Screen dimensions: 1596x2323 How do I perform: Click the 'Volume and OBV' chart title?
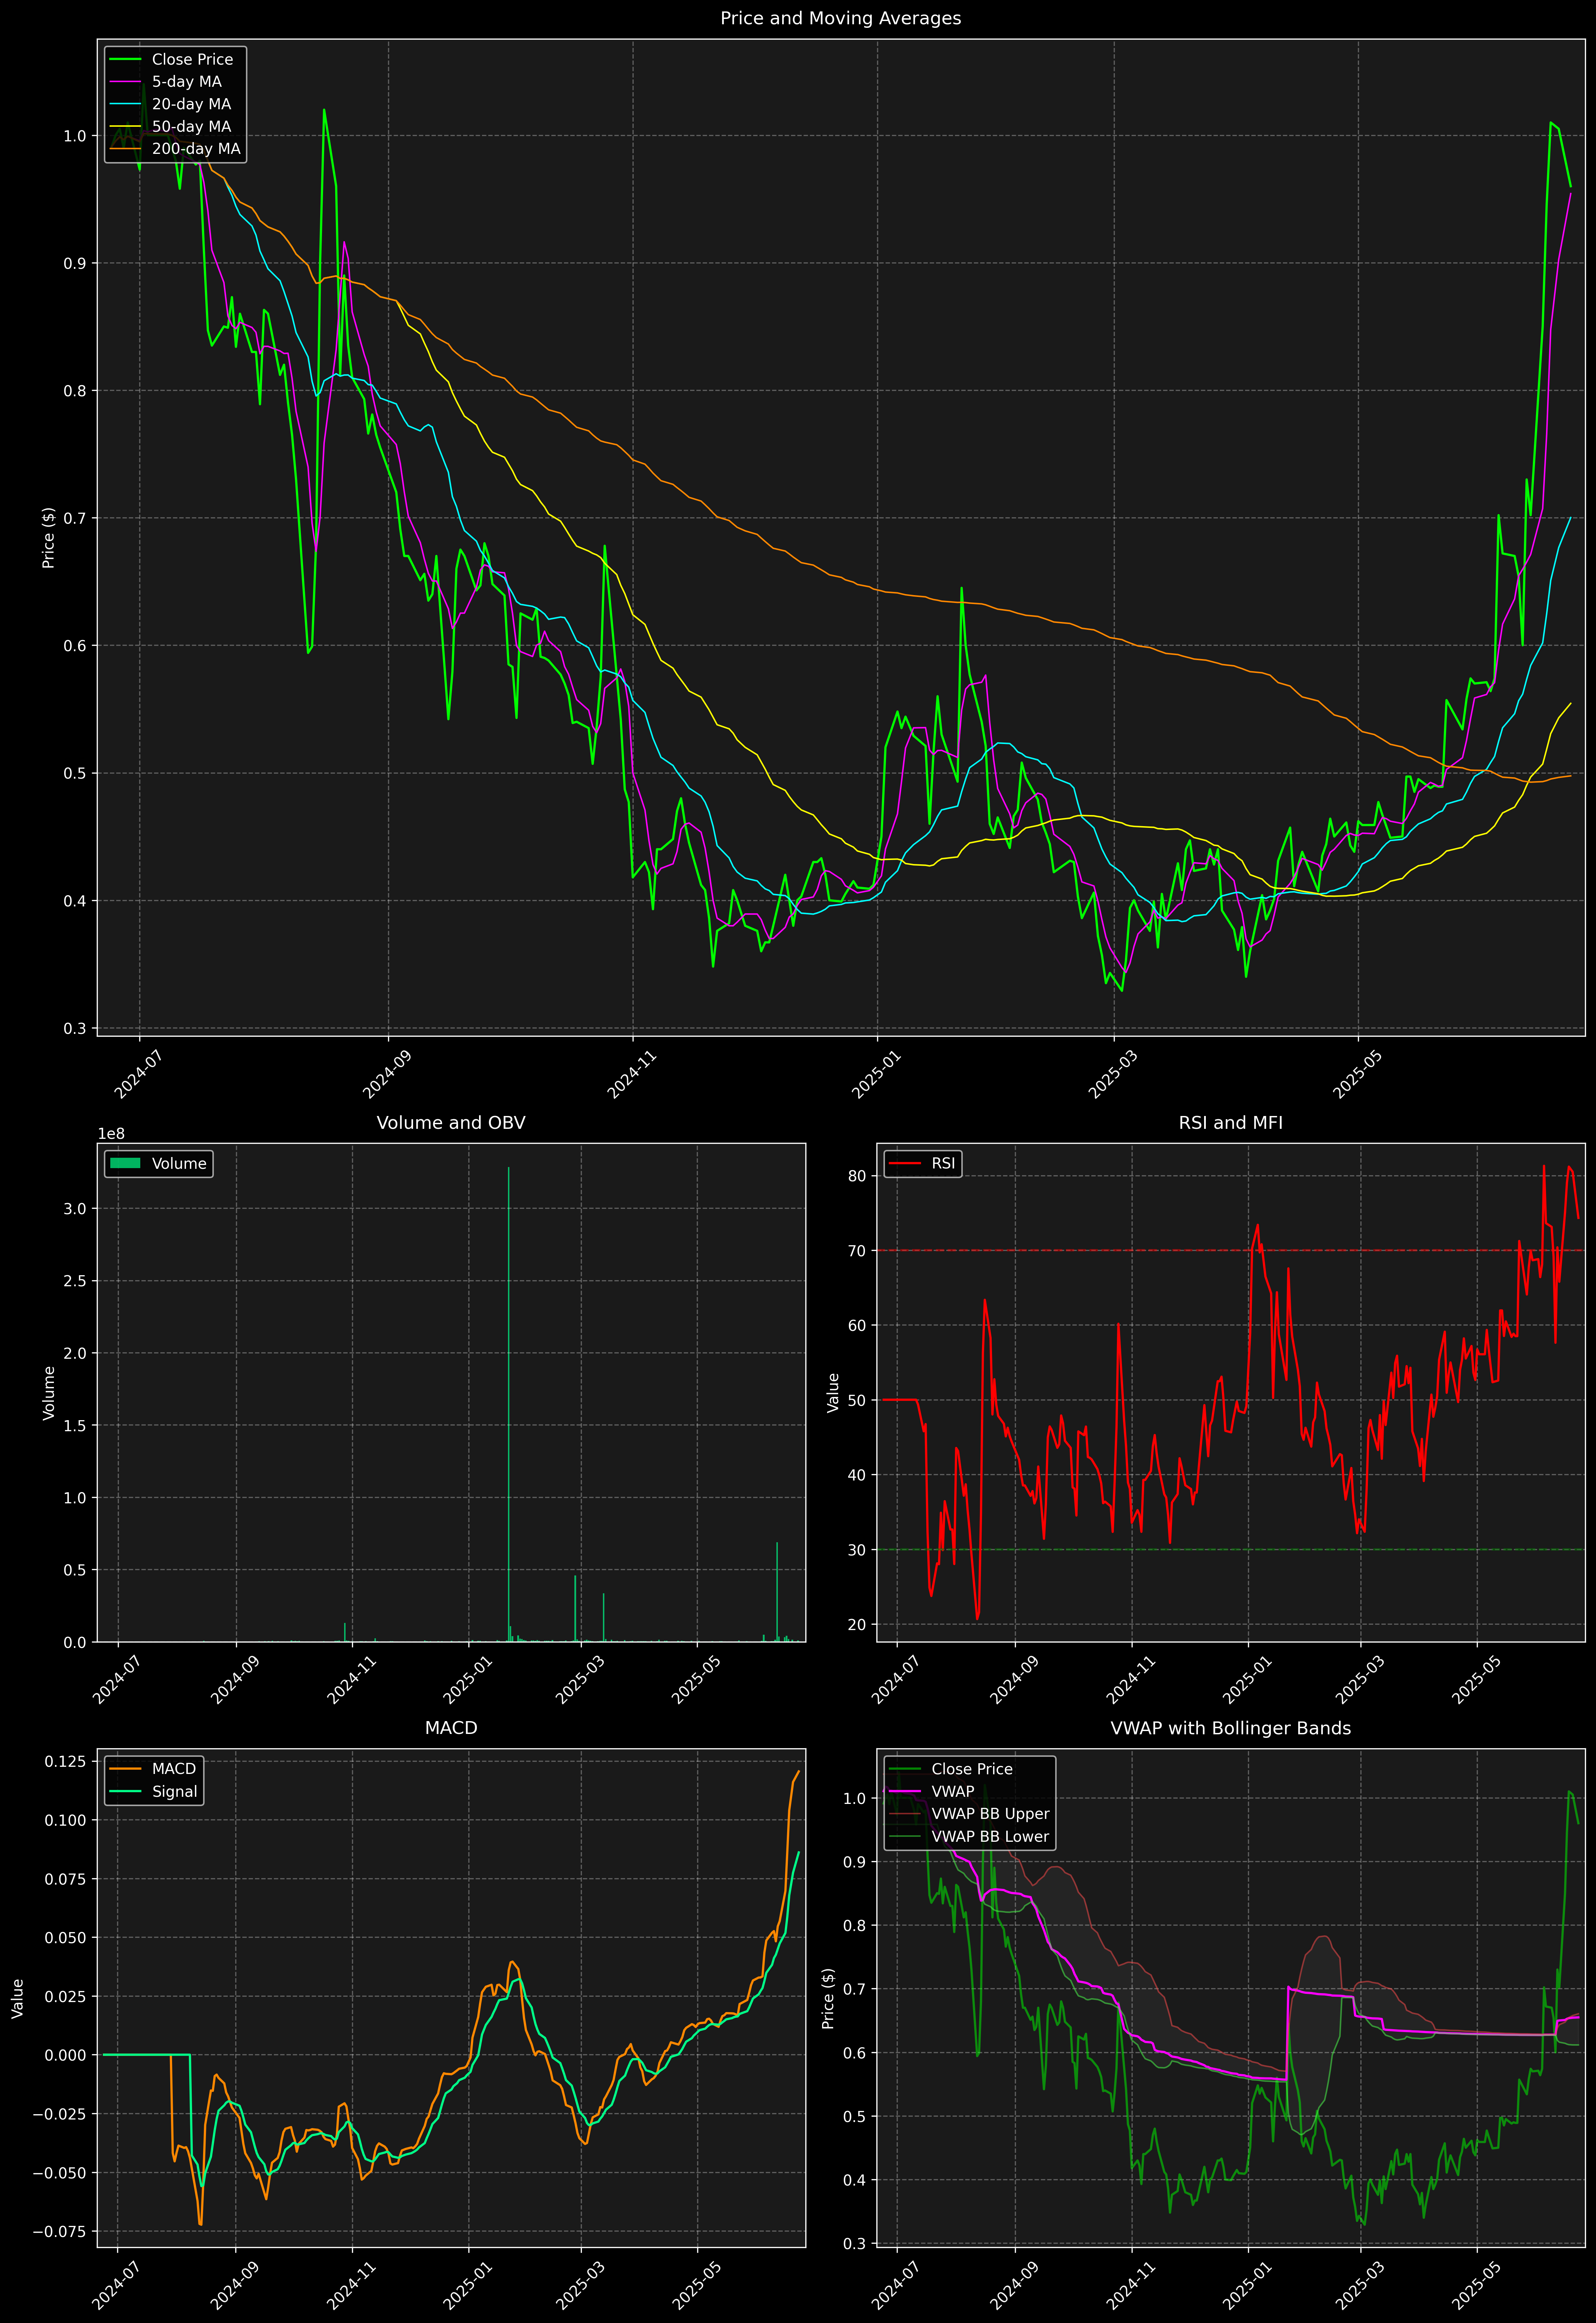(x=451, y=1123)
